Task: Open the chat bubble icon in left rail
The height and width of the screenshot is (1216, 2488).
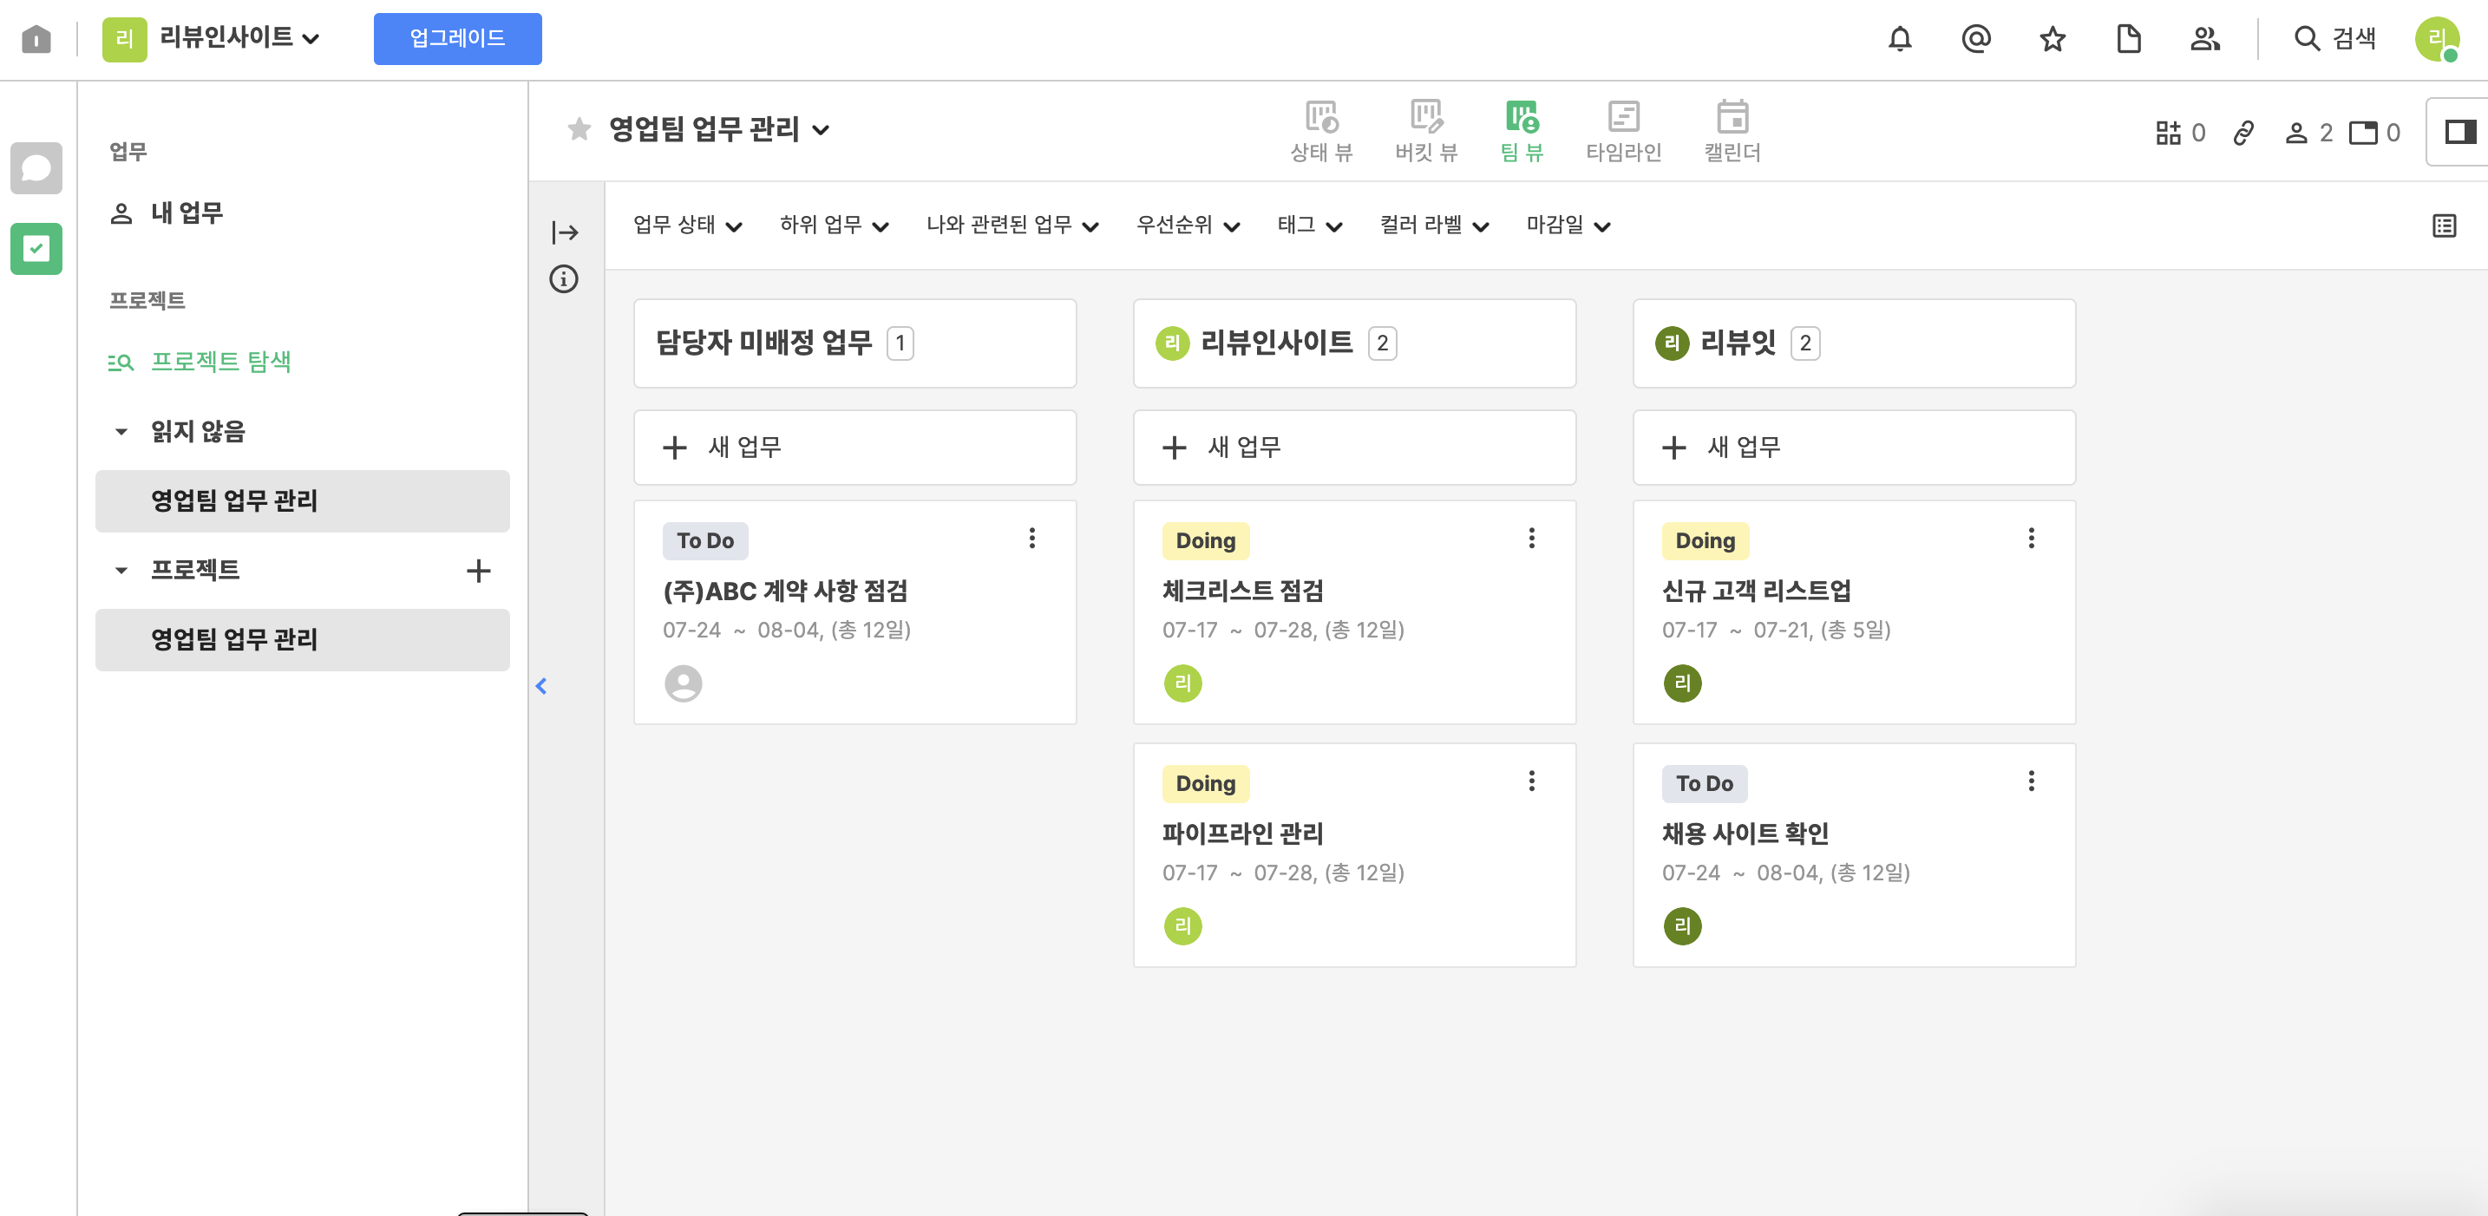Action: coord(36,168)
